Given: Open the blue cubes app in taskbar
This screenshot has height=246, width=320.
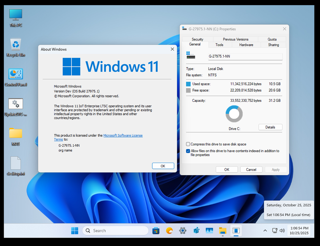Looking at the screenshot, I should 196,231.
